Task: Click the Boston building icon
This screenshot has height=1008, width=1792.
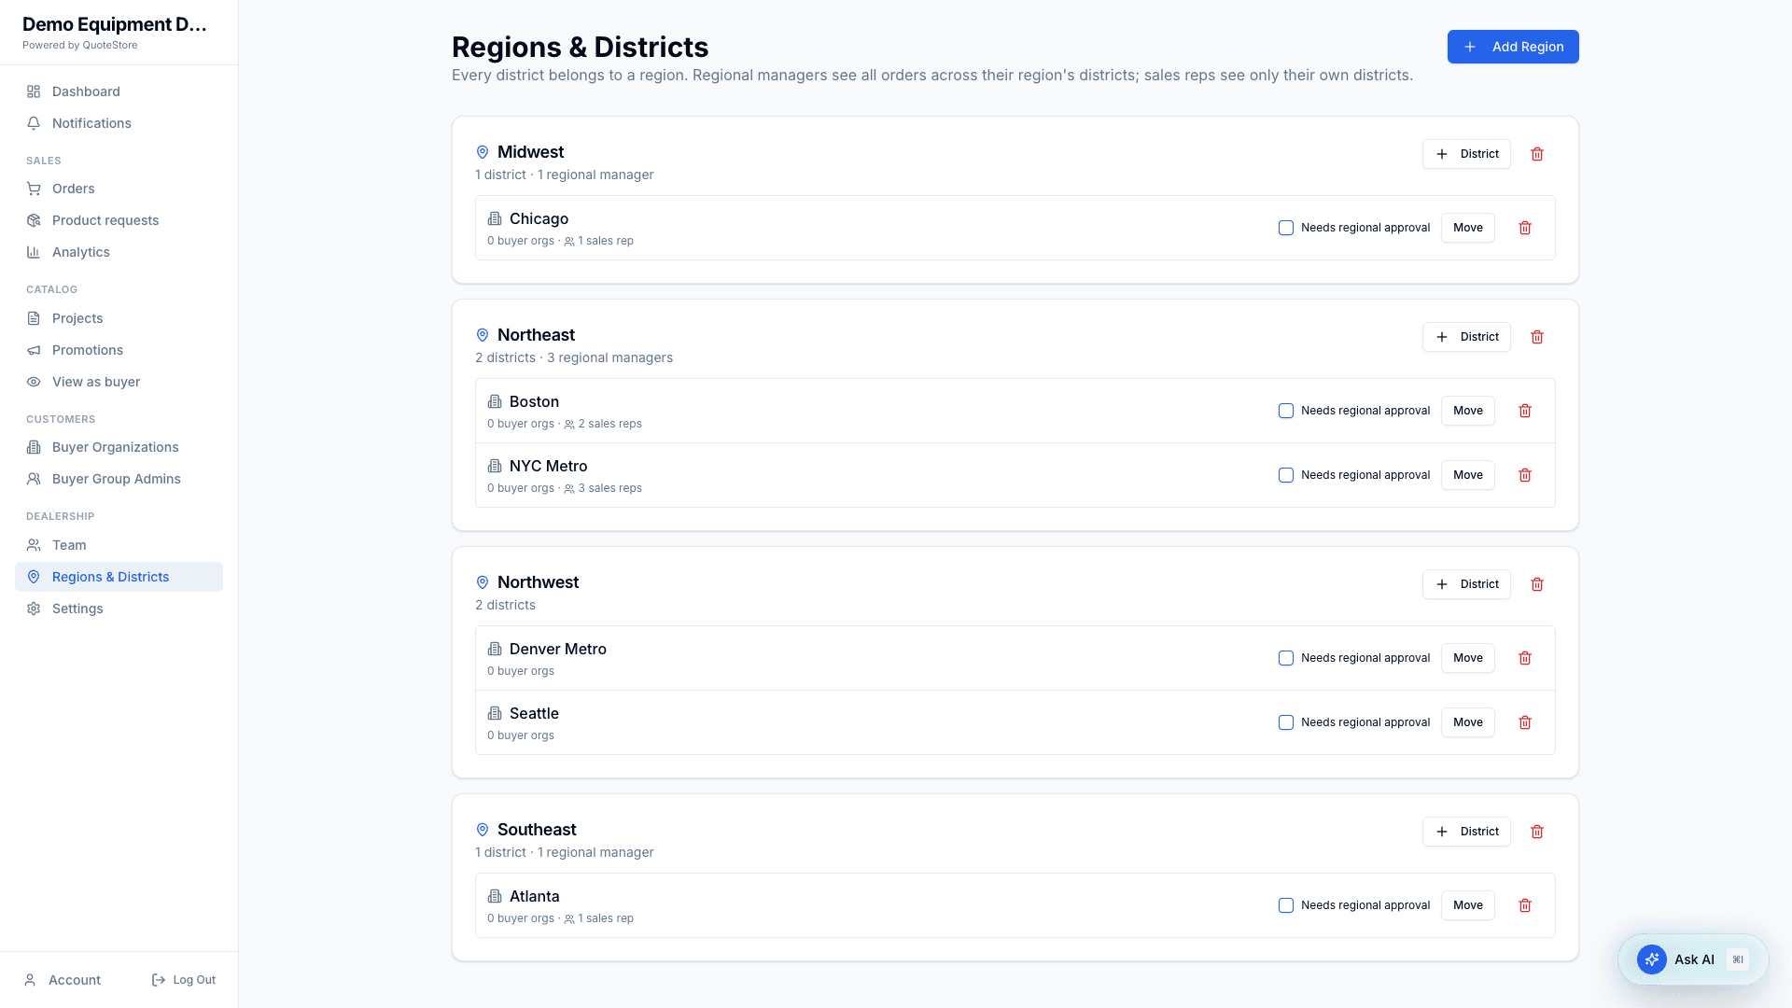Action: click(495, 401)
